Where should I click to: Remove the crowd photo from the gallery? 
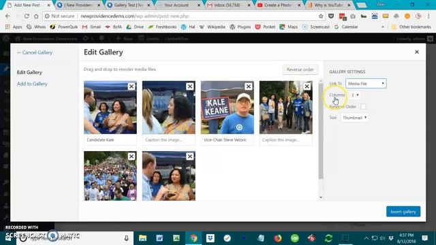(x=131, y=157)
